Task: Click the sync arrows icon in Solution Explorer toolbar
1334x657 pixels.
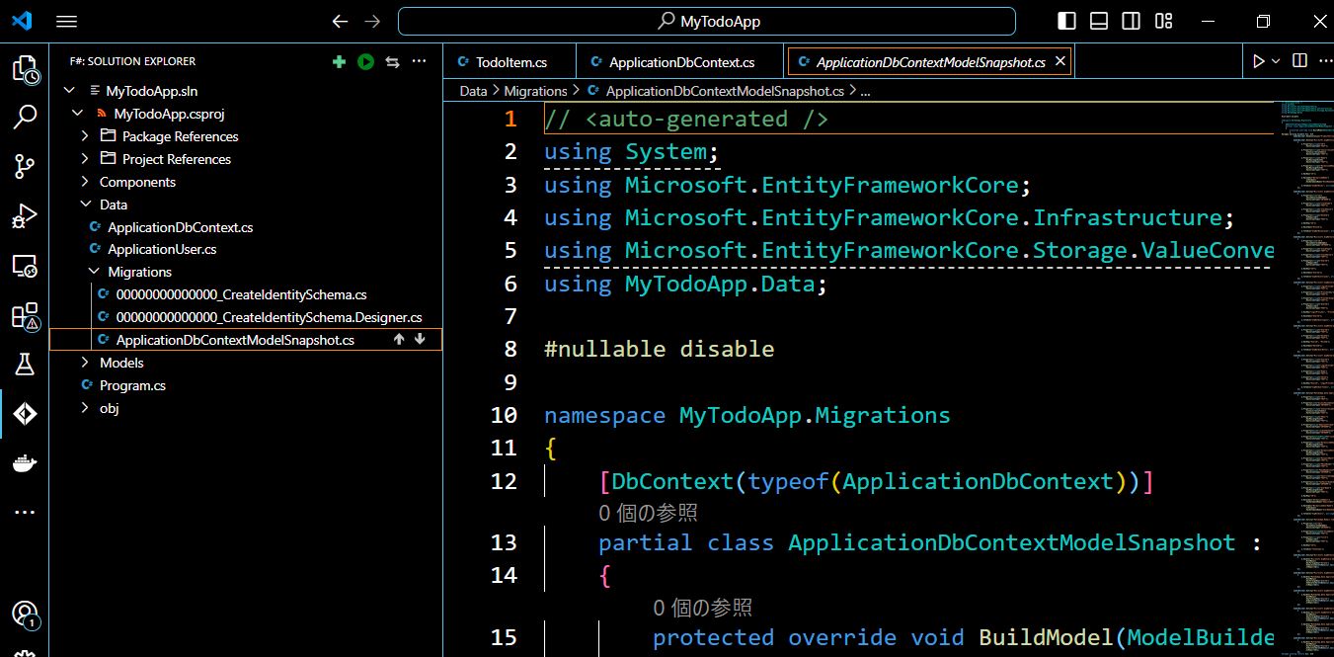Action: click(x=391, y=61)
